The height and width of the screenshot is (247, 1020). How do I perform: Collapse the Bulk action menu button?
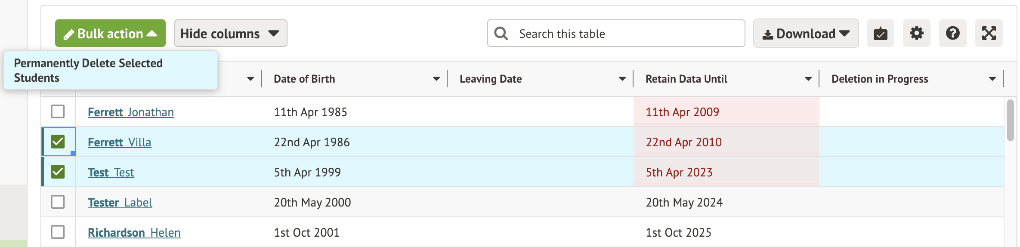click(110, 34)
